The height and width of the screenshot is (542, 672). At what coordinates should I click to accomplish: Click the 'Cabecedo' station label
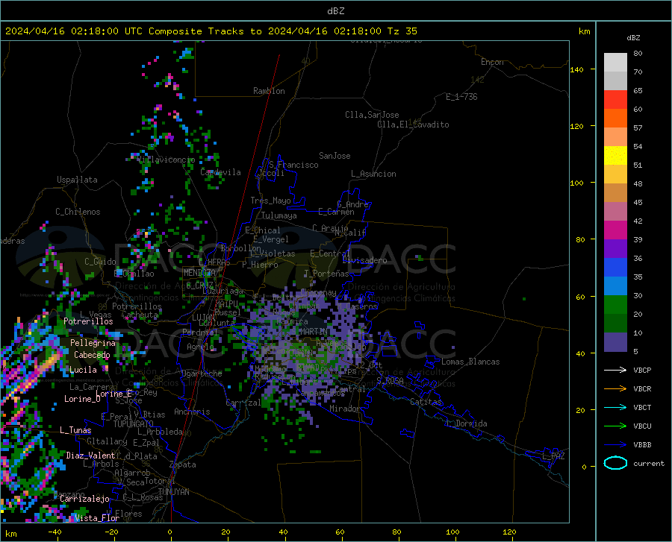(92, 355)
